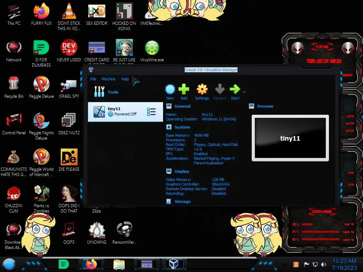Select the VLC cone desktop icon

[x=69, y=17]
